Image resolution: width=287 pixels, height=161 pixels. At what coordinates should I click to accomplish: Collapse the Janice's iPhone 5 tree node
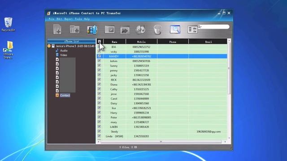pos(49,46)
